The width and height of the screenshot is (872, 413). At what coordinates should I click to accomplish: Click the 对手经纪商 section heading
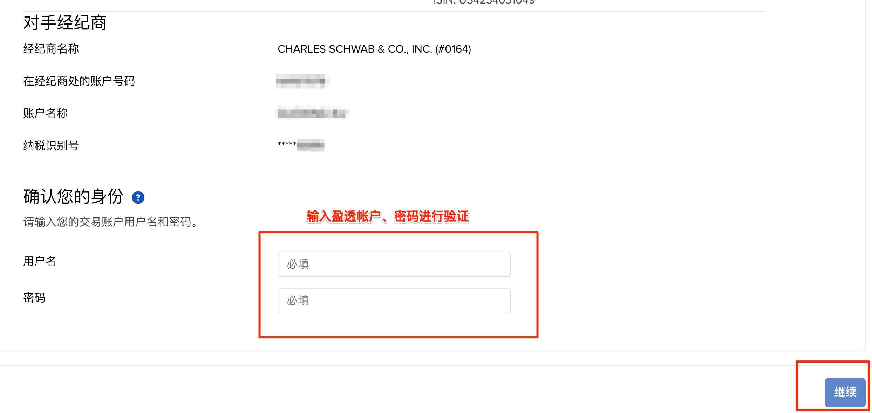click(65, 23)
